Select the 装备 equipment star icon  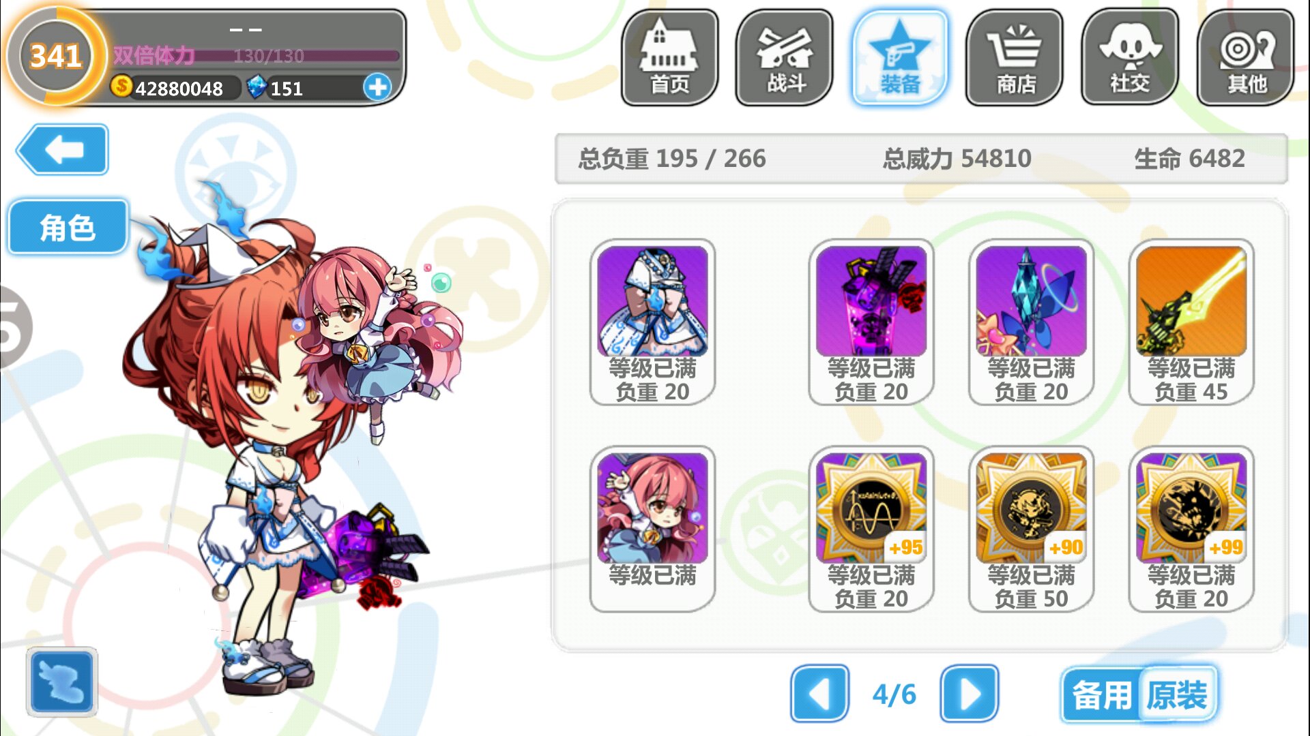coord(900,57)
